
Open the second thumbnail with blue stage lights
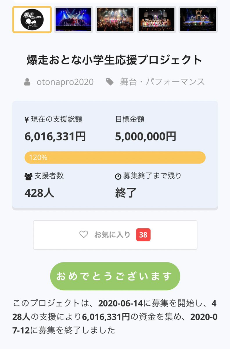pos(73,19)
